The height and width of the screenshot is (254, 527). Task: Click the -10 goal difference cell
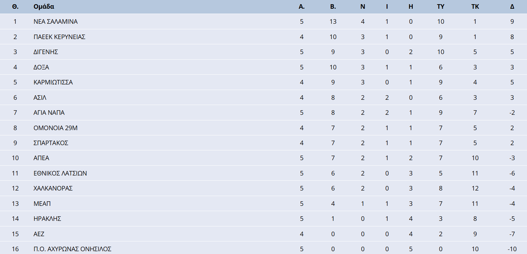tap(512, 249)
